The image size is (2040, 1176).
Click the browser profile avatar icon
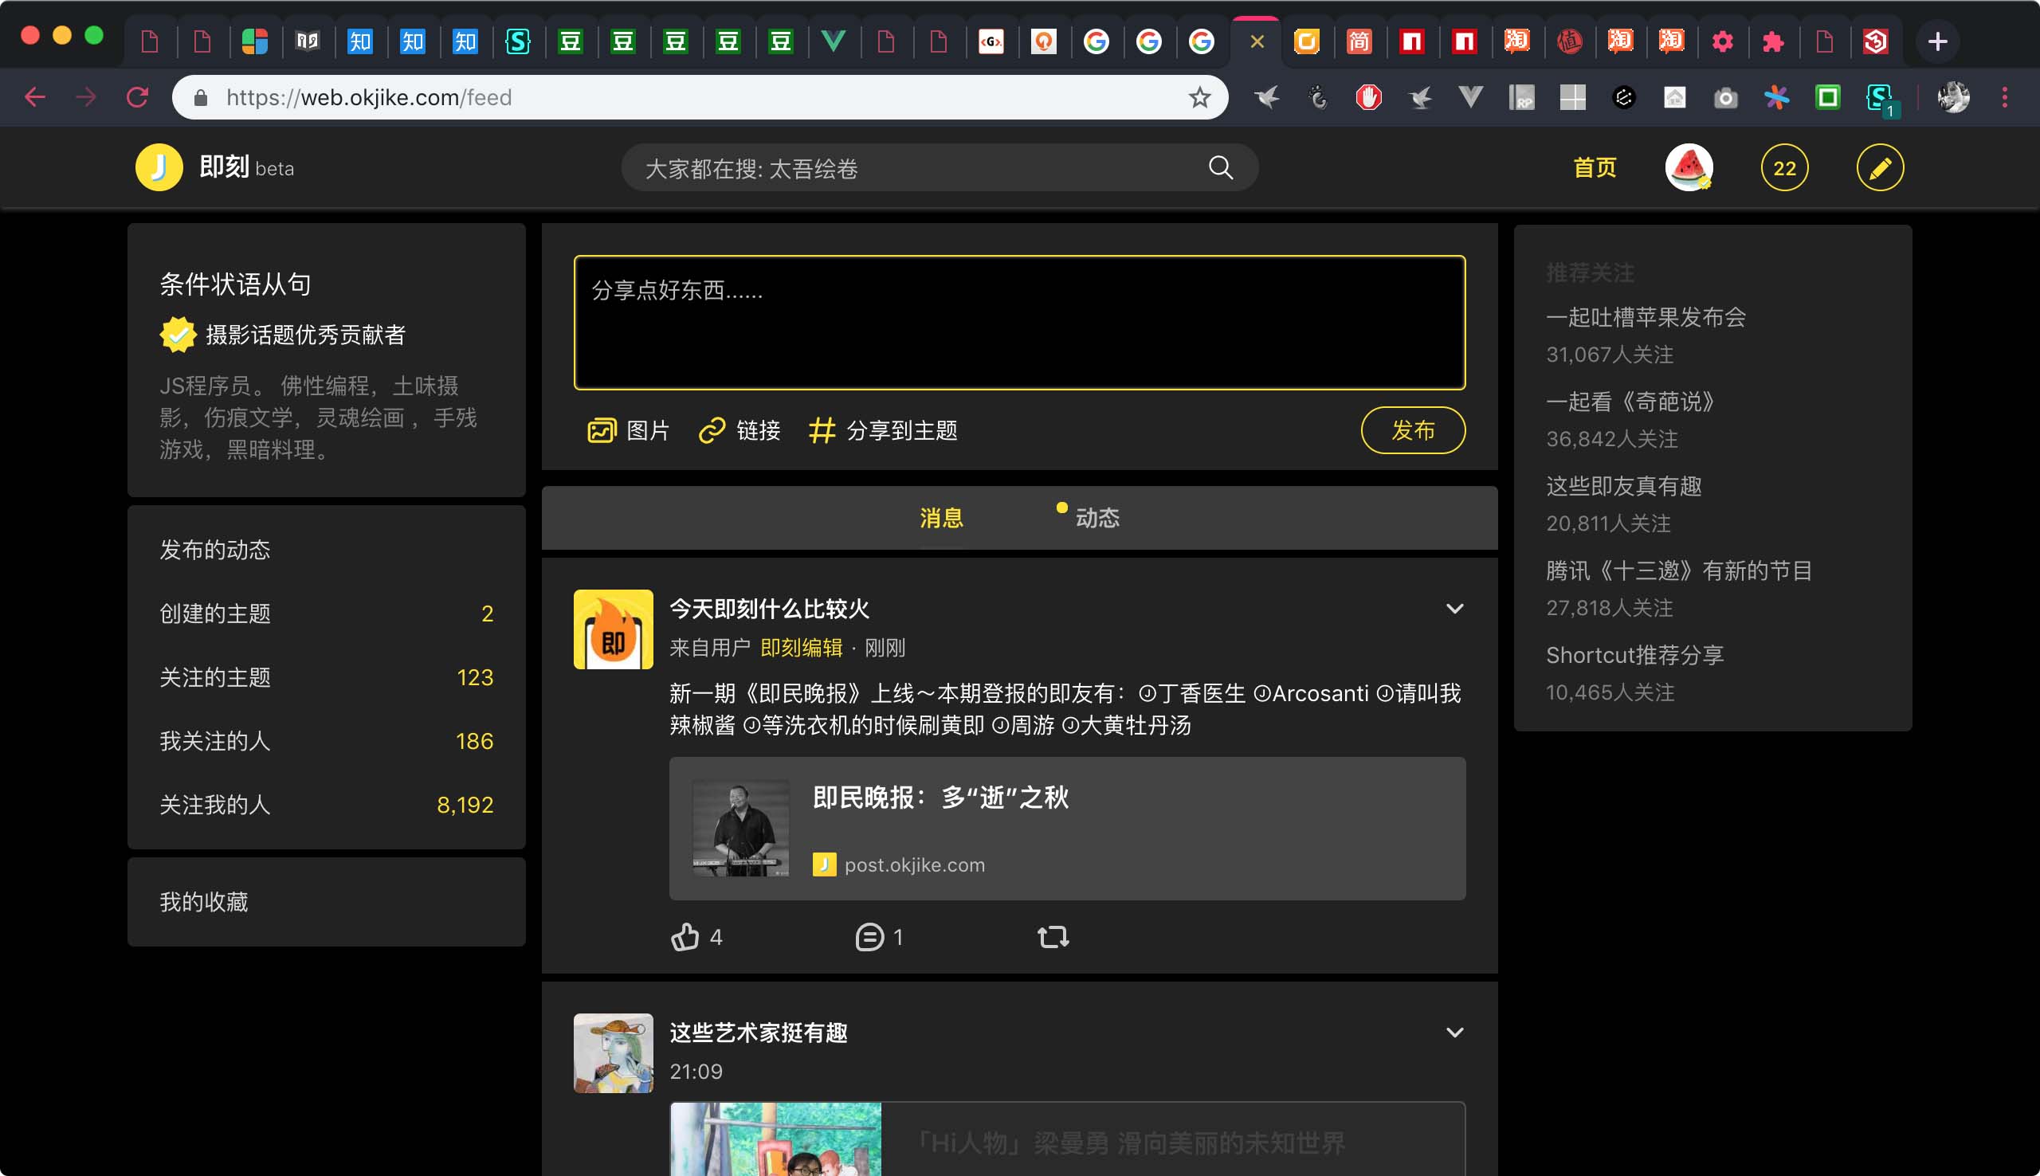(x=1954, y=98)
